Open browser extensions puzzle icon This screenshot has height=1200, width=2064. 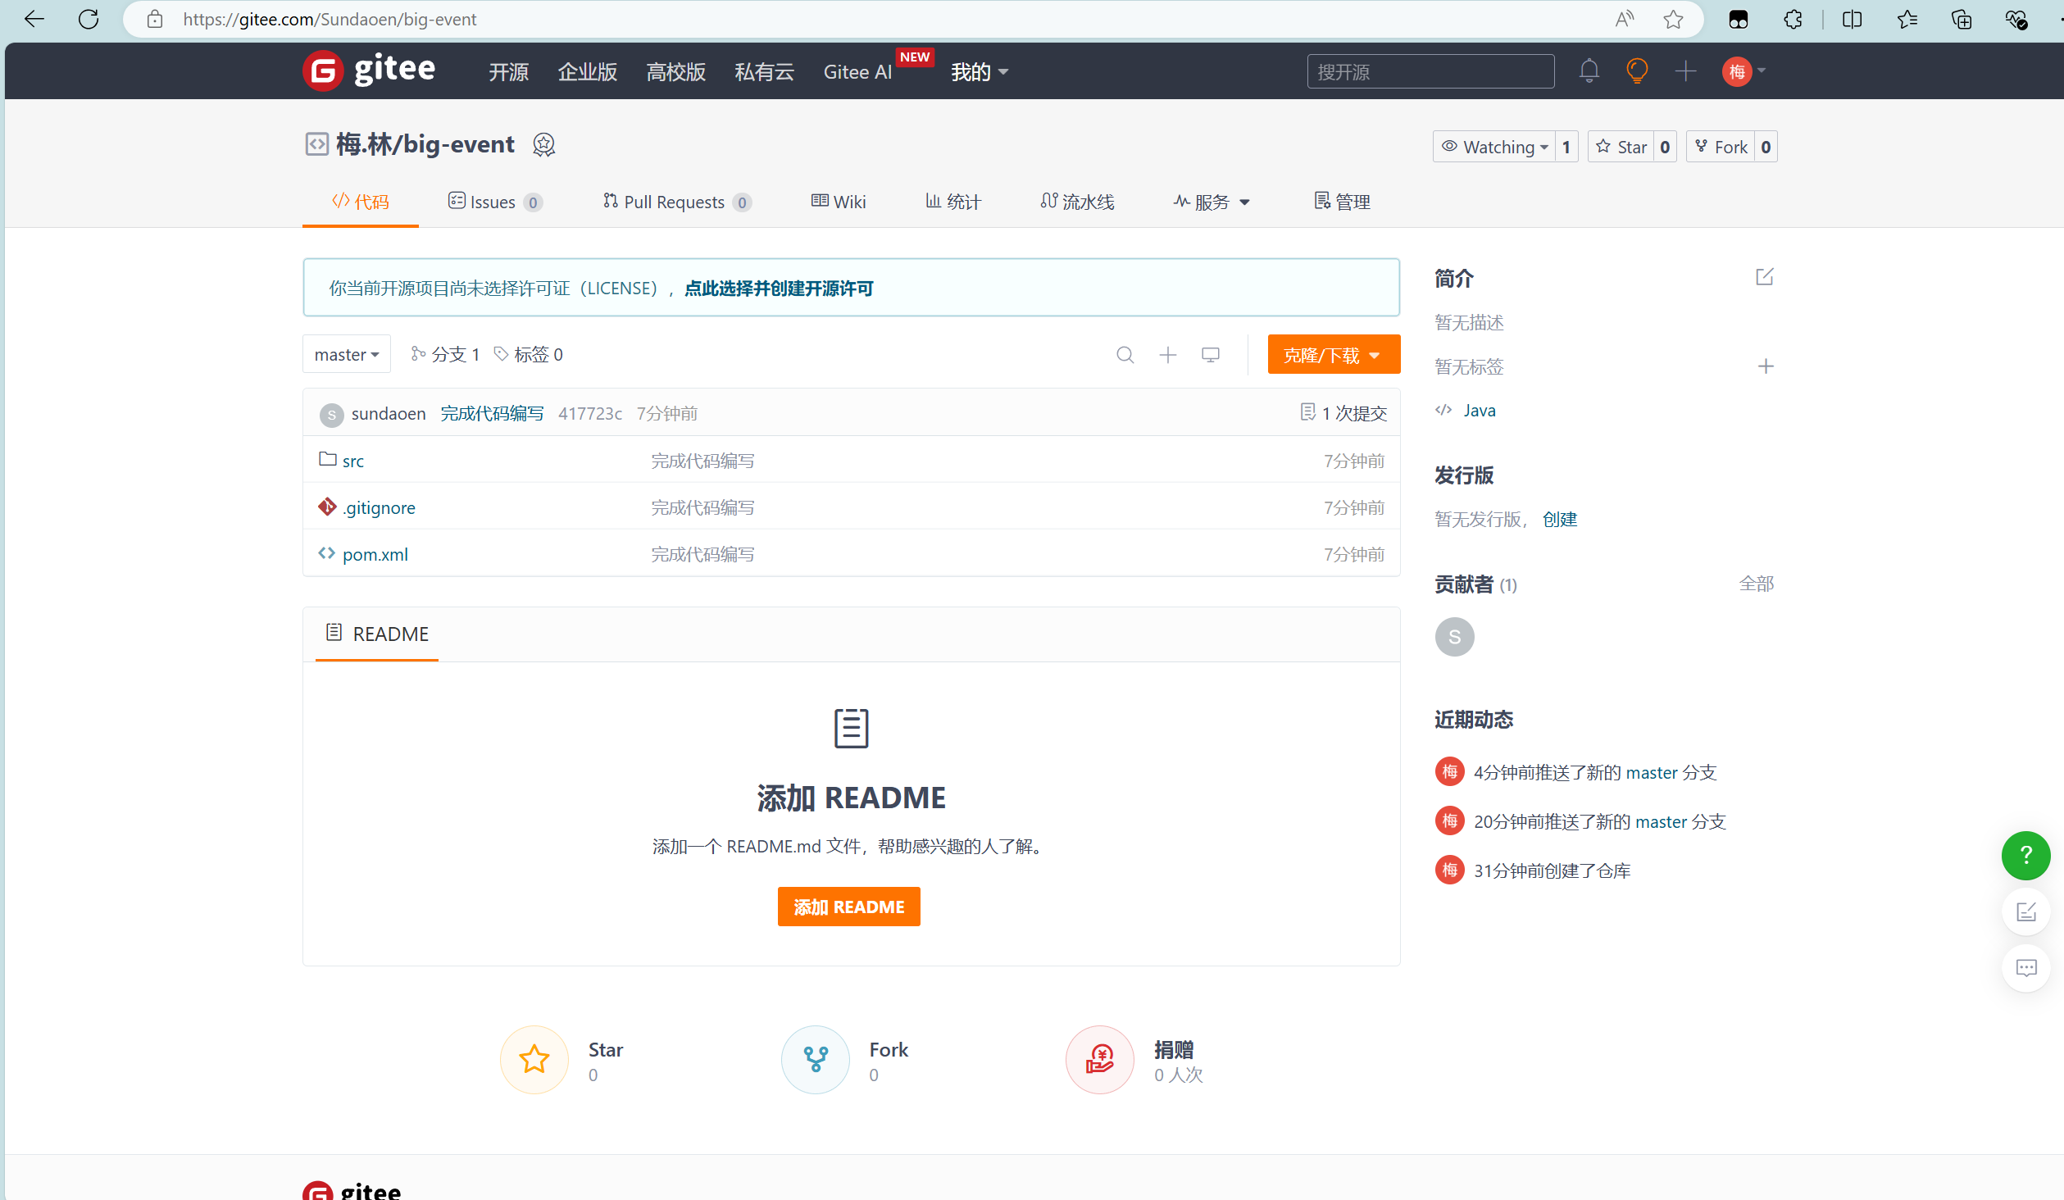1793,19
